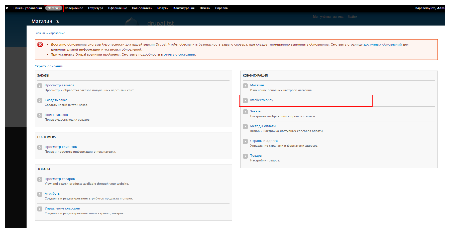Screen dimensions: 450x233
Task: Click the arrow icon beside Создать заказ
Action: coord(40,101)
